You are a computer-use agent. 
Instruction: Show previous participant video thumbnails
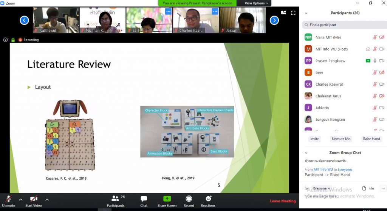[24, 20]
